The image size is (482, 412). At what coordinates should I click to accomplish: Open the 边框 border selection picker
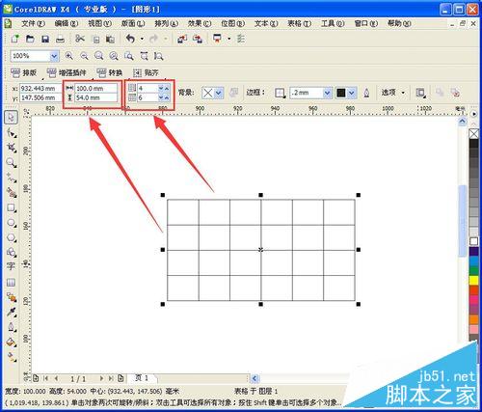[280, 93]
